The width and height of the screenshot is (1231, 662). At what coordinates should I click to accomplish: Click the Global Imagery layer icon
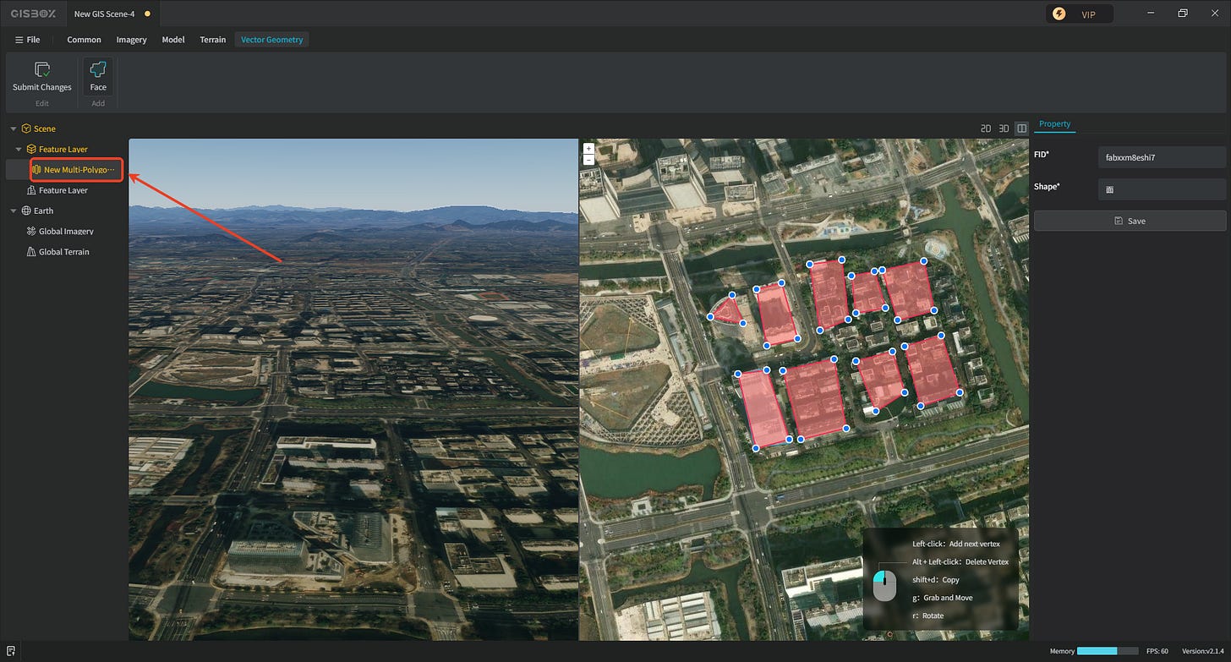click(31, 232)
